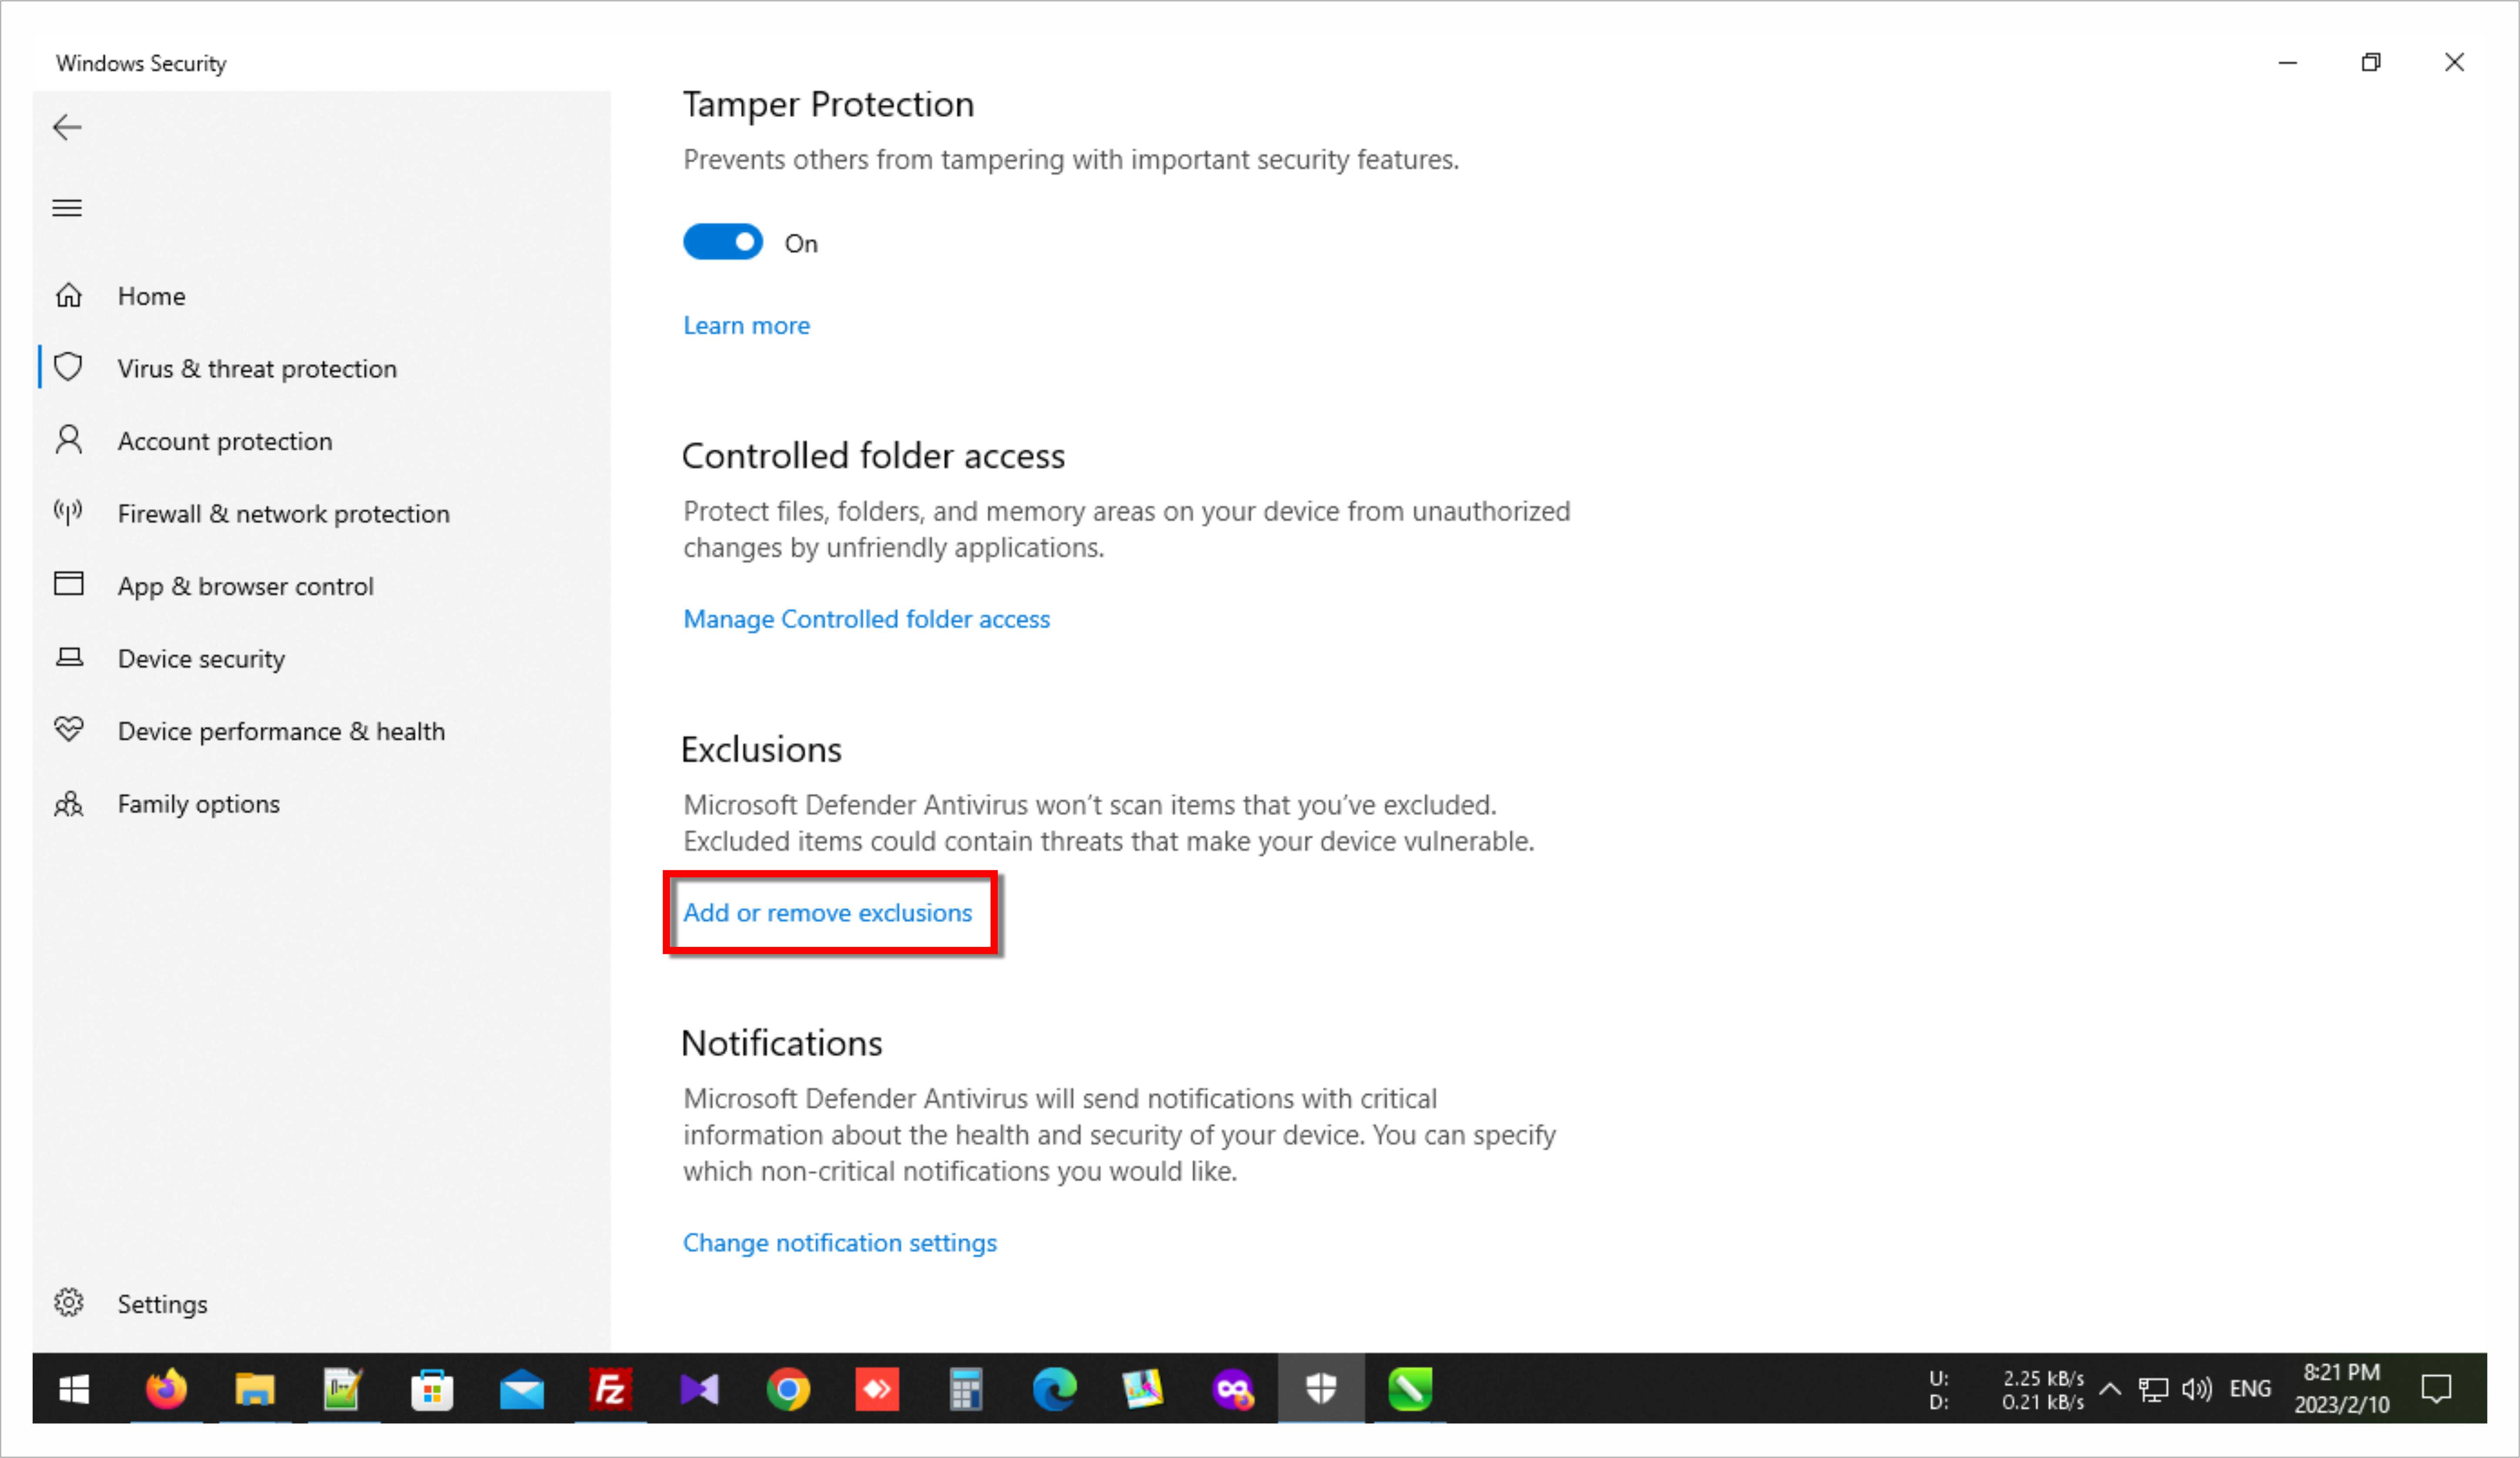Open the Windows Start menu
2520x1458 pixels.
click(74, 1388)
